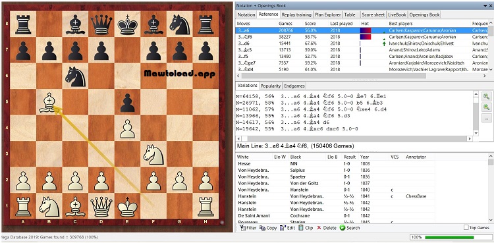Open Von Heydebra. vs Von der Goltz game
This screenshot has height=243, width=494.
(335, 183)
